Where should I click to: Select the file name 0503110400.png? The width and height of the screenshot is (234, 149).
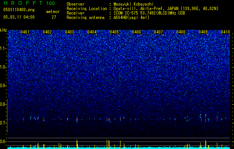pyautogui.click(x=19, y=10)
